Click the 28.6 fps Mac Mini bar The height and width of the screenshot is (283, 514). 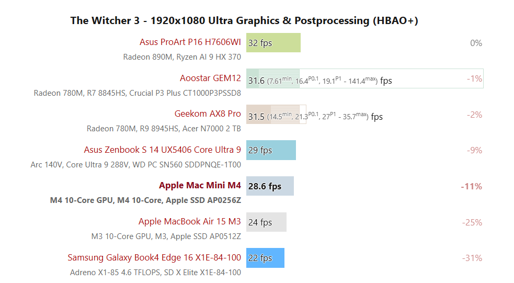point(270,186)
